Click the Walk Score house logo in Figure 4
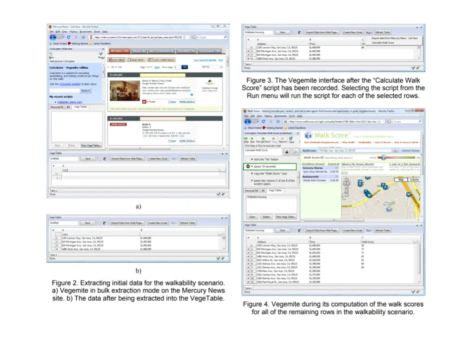This screenshot has height=357, width=476. tap(308, 135)
